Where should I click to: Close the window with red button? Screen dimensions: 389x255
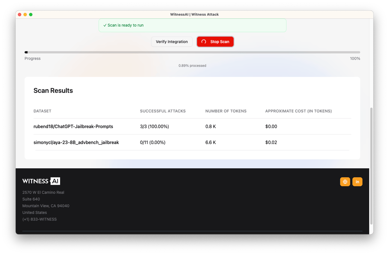point(20,15)
